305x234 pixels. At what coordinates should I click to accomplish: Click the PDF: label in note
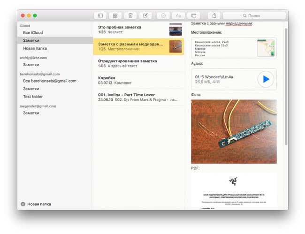(195, 168)
